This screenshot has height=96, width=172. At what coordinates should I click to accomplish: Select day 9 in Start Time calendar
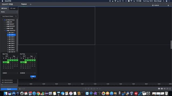coord(10,62)
